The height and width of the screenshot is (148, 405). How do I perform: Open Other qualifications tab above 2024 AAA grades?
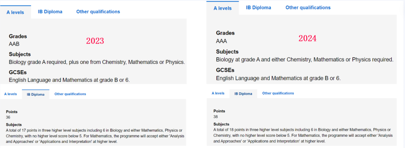point(308,7)
